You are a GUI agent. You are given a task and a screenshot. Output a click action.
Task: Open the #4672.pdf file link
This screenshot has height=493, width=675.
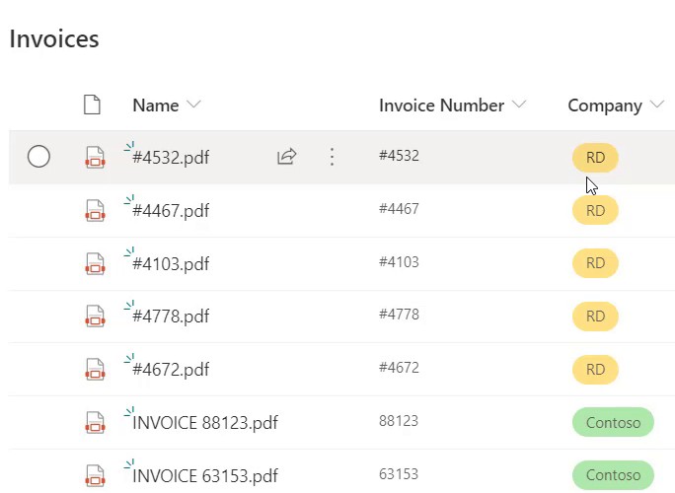(171, 370)
